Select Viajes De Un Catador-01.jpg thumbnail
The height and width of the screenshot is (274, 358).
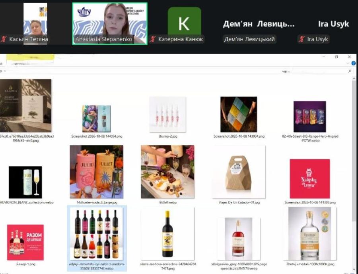pos(239,172)
